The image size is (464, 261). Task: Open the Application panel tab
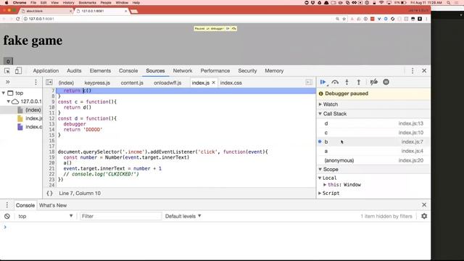46,71
